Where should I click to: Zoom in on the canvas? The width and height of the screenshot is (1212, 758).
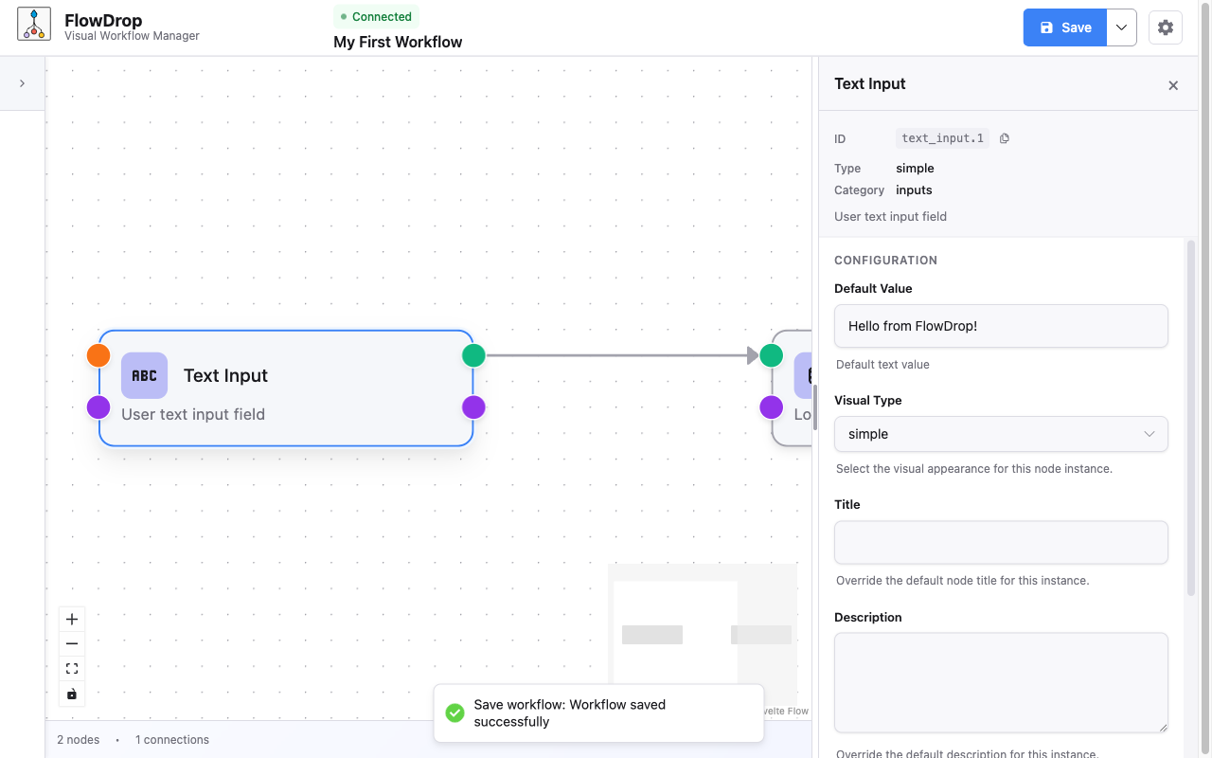[71, 619]
